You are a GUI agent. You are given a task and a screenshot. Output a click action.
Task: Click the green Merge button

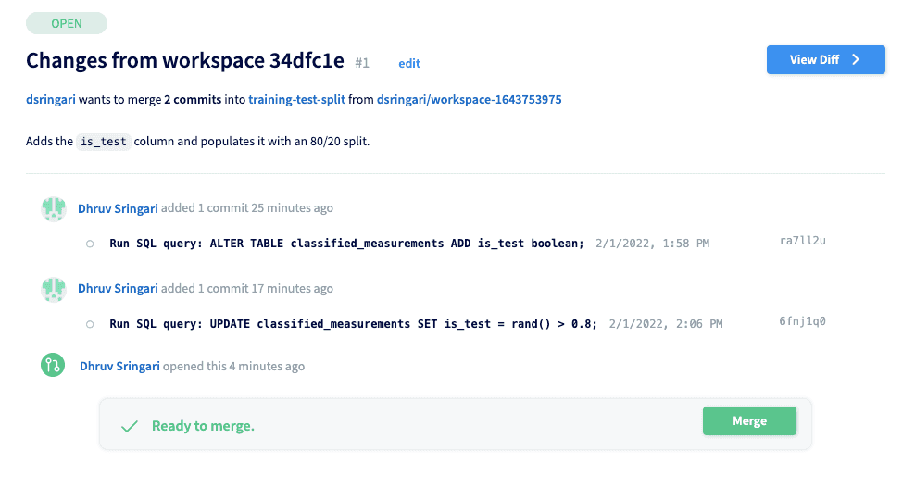coord(749,421)
